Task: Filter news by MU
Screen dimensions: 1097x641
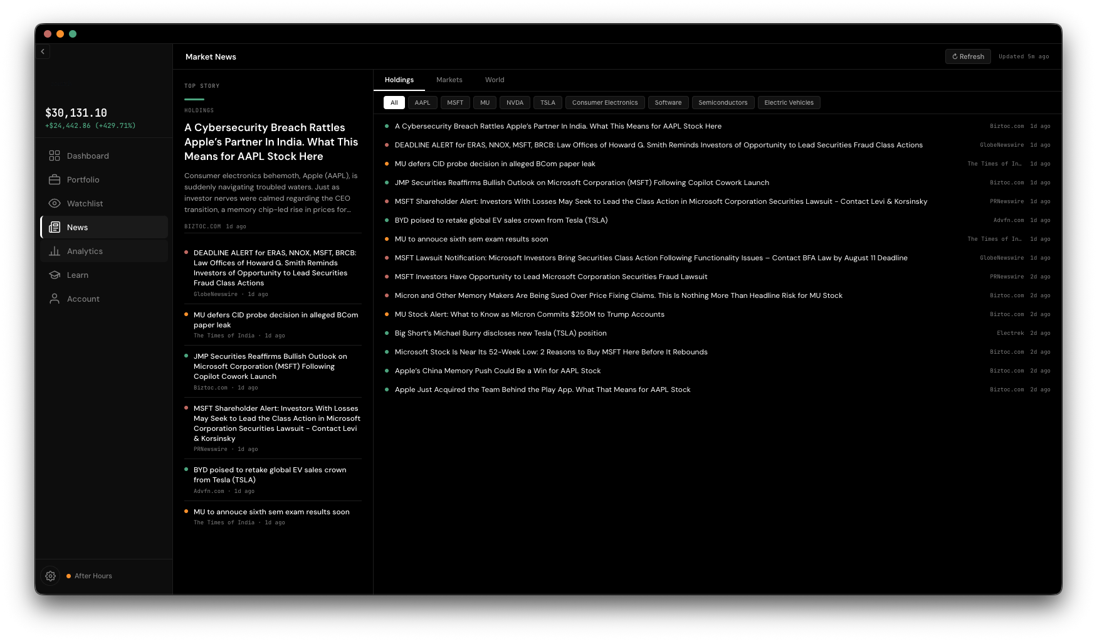Action: coord(485,103)
